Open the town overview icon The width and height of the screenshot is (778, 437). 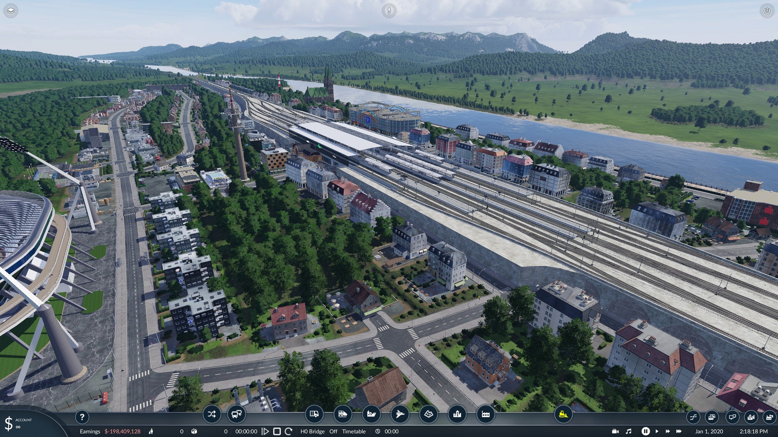click(751, 417)
